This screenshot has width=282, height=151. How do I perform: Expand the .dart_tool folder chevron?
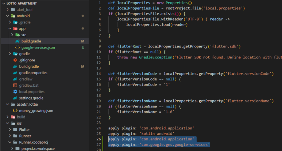pyautogui.click(x=8, y=10)
